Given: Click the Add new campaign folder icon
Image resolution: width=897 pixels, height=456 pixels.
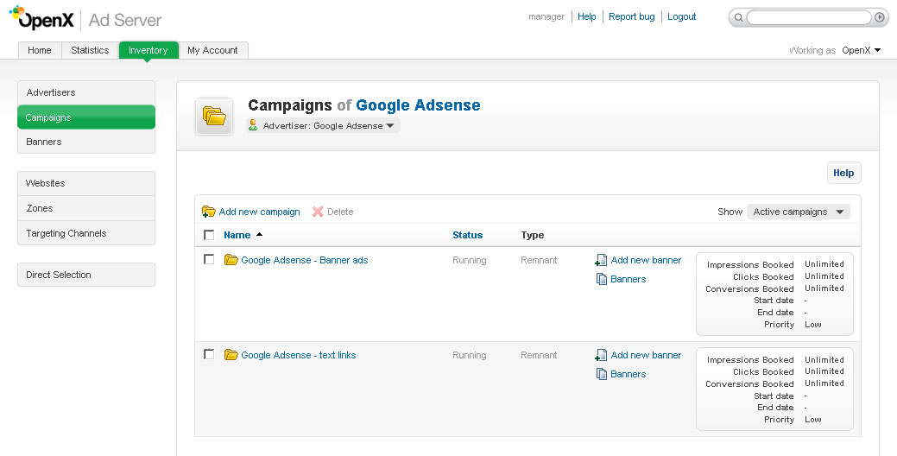Looking at the screenshot, I should point(208,212).
